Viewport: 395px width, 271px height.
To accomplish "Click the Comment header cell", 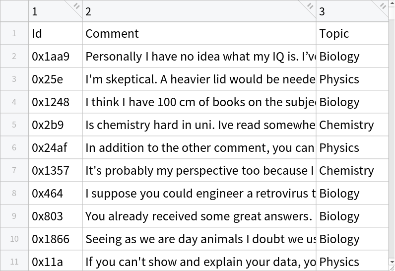I will click(x=199, y=34).
